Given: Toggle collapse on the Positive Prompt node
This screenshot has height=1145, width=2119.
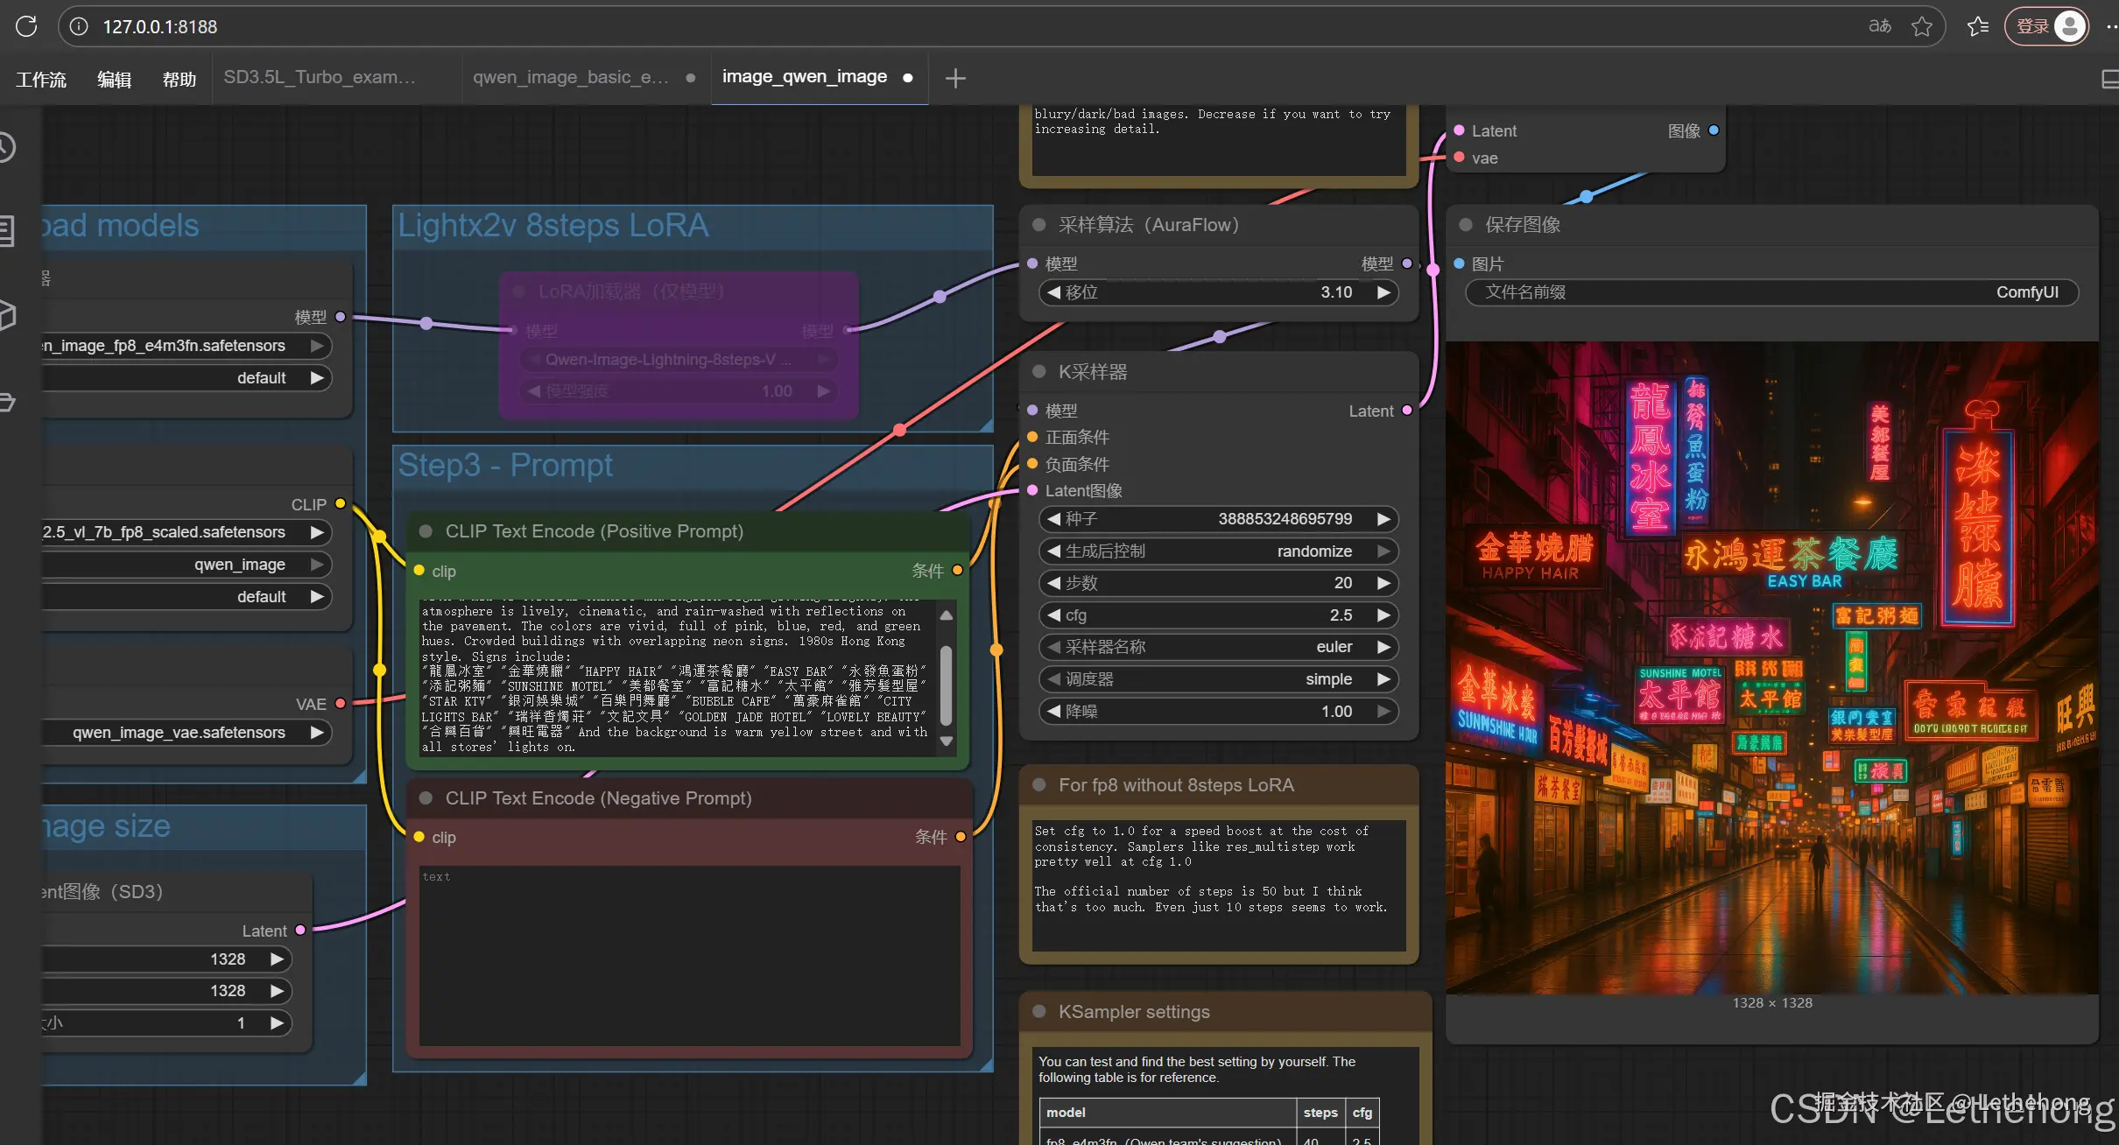Looking at the screenshot, I should (426, 531).
